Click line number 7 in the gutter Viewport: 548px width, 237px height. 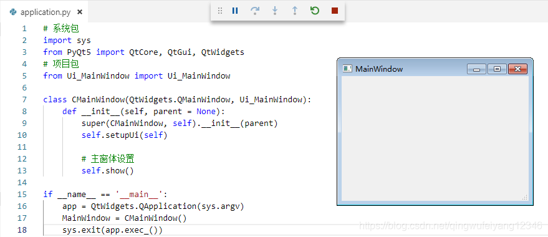click(x=24, y=100)
